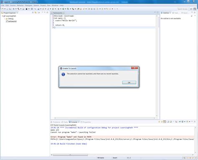Screen dimensions: 198x160
Task: Maximize the editor area
Action: point(157,13)
